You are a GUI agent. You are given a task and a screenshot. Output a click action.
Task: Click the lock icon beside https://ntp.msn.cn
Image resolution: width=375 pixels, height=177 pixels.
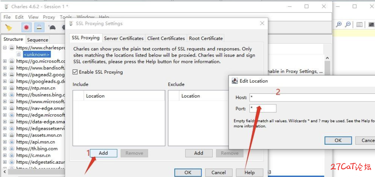coord(12,88)
